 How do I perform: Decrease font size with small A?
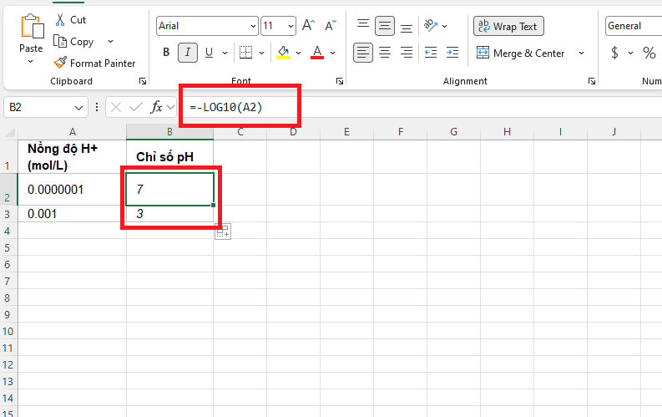(x=331, y=25)
